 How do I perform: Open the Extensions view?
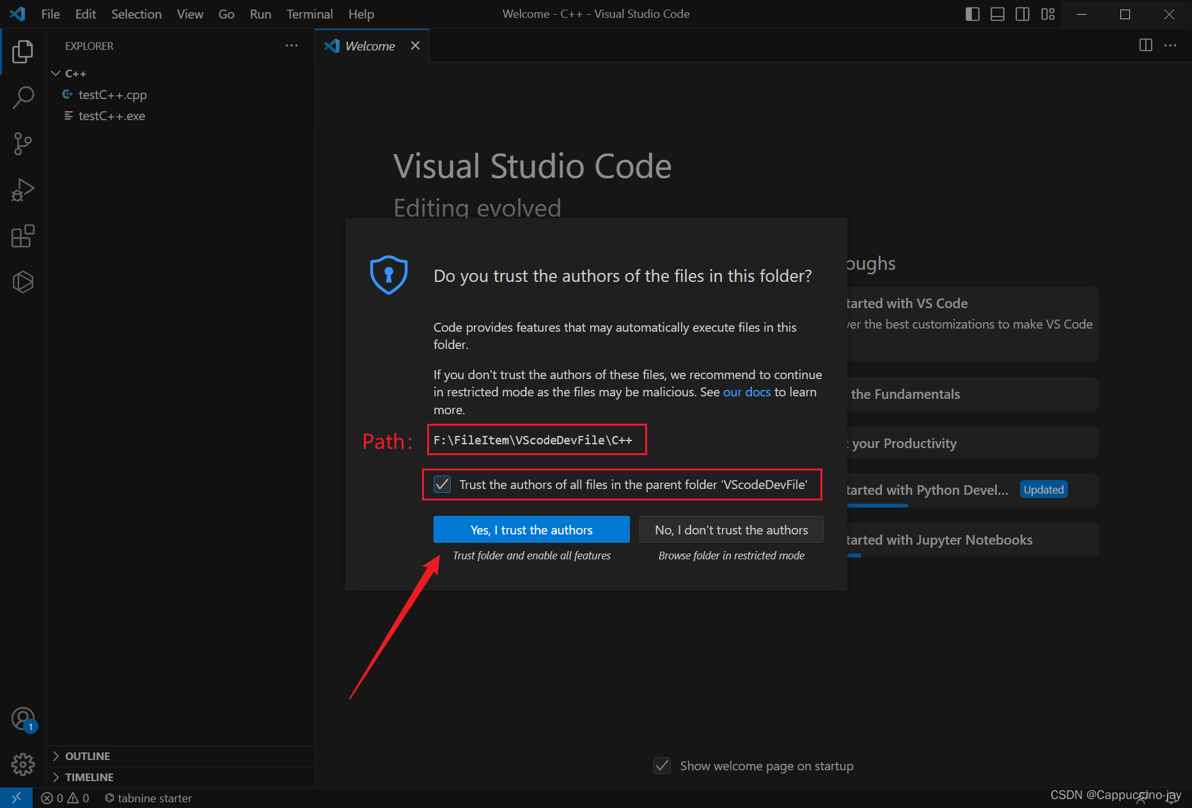(23, 236)
